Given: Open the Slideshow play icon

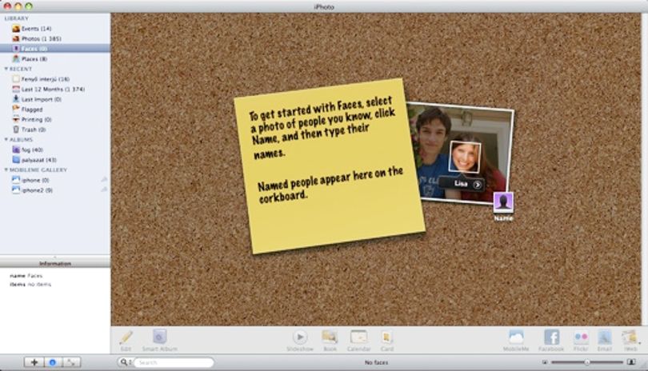Looking at the screenshot, I should click(x=300, y=337).
